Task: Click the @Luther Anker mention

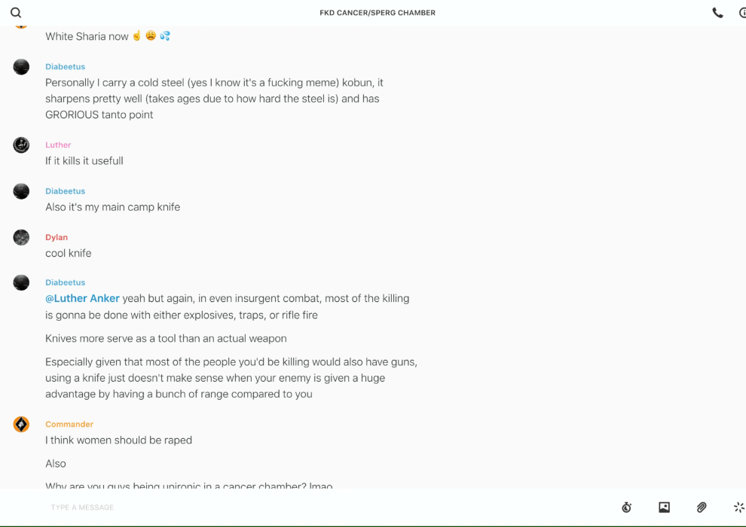Action: click(82, 298)
